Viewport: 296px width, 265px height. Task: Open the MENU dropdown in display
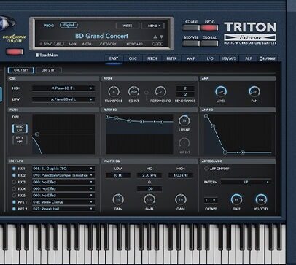click(x=153, y=26)
